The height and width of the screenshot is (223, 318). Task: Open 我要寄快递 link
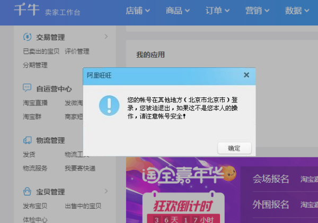pos(80,168)
